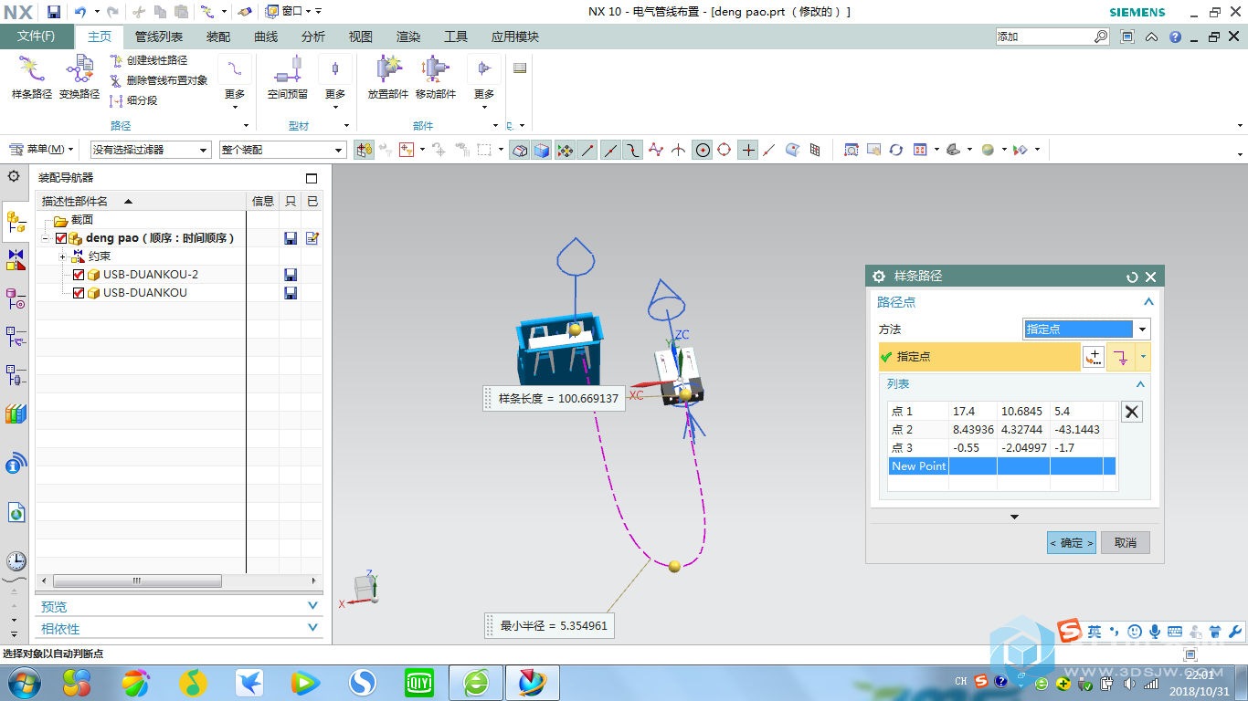This screenshot has width=1248, height=701.
Task: Click the Save icon in title bar
Action: (54, 12)
